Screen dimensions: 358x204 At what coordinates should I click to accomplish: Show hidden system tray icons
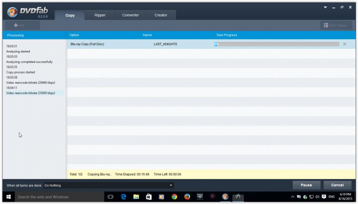(x=292, y=197)
